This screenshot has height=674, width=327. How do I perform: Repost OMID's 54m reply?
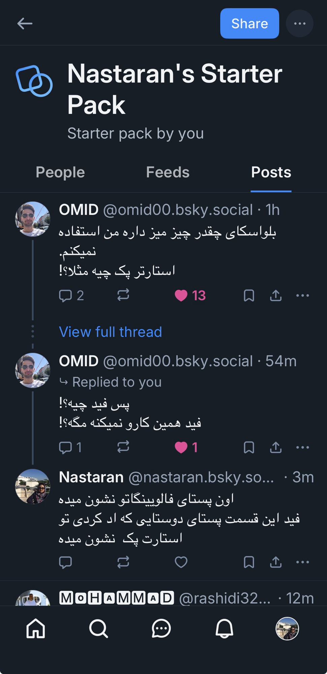123,447
